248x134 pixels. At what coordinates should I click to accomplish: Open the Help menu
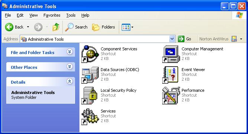[85, 15]
